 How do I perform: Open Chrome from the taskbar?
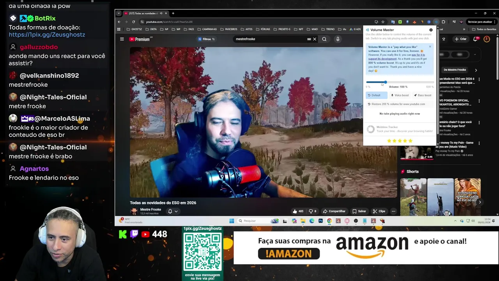tap(329, 221)
